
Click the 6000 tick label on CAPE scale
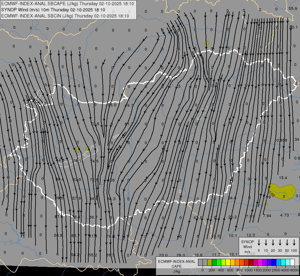coord(295,270)
